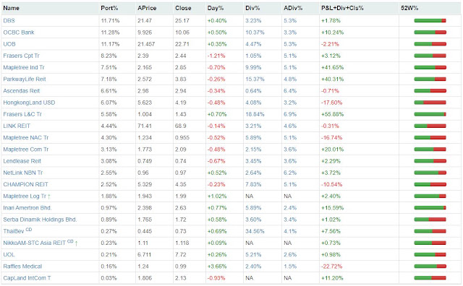
Task: Click the Inari Amertron 52-week bar
Action: tap(430, 208)
